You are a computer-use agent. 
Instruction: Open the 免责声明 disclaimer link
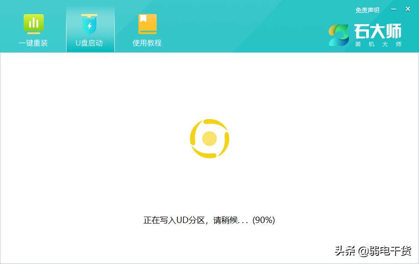[367, 10]
